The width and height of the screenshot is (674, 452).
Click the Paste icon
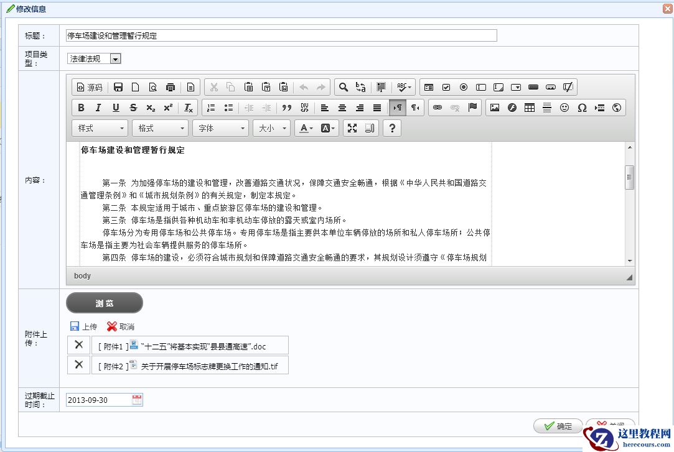tap(248, 87)
